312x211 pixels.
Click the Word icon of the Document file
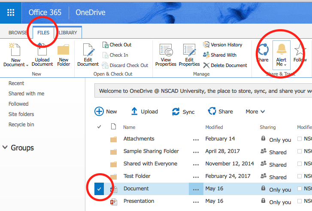(114, 189)
